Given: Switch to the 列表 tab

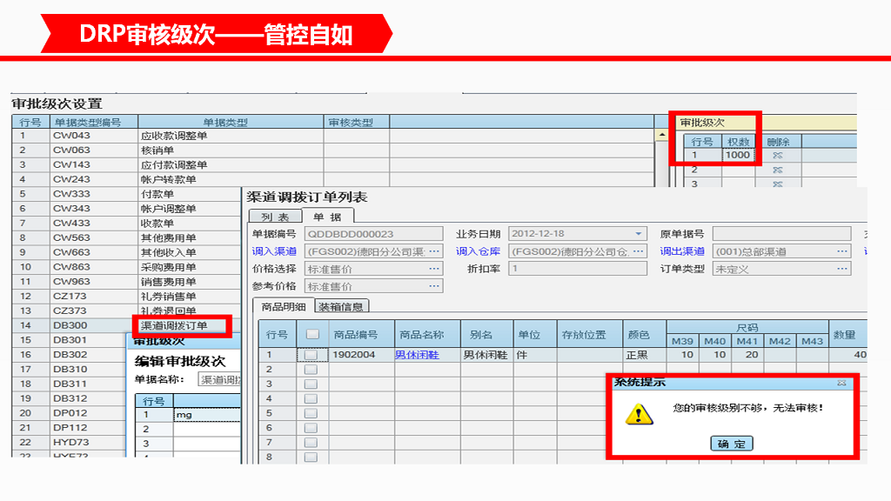Looking at the screenshot, I should coord(274,217).
